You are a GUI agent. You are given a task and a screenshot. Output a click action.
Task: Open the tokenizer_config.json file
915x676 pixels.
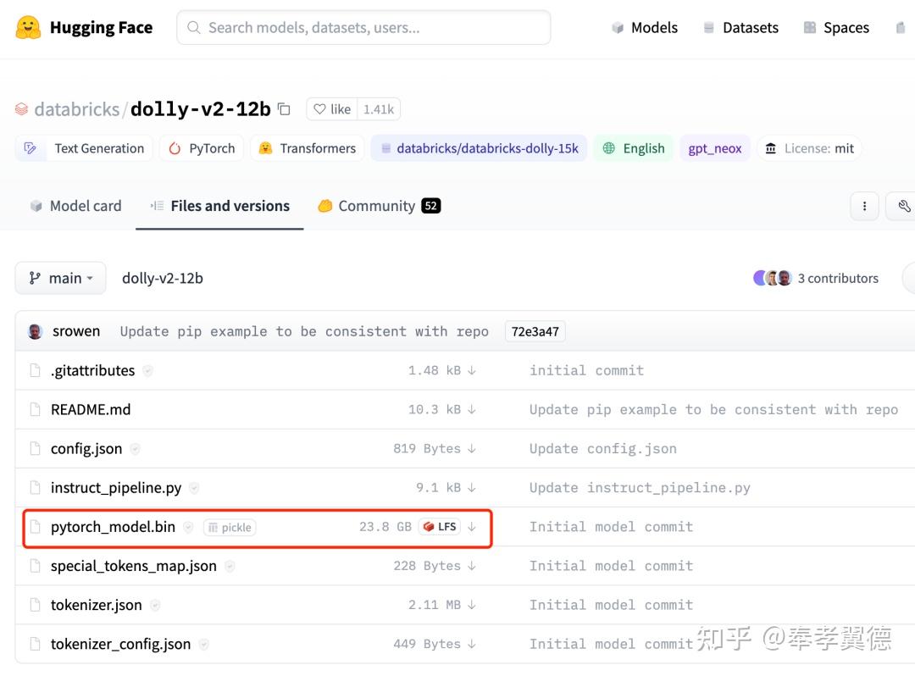(x=121, y=644)
